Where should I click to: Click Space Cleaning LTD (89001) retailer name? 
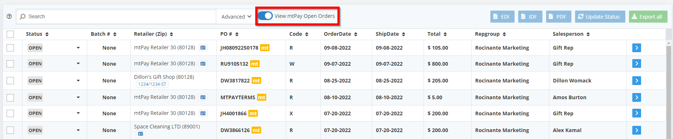coord(167,127)
